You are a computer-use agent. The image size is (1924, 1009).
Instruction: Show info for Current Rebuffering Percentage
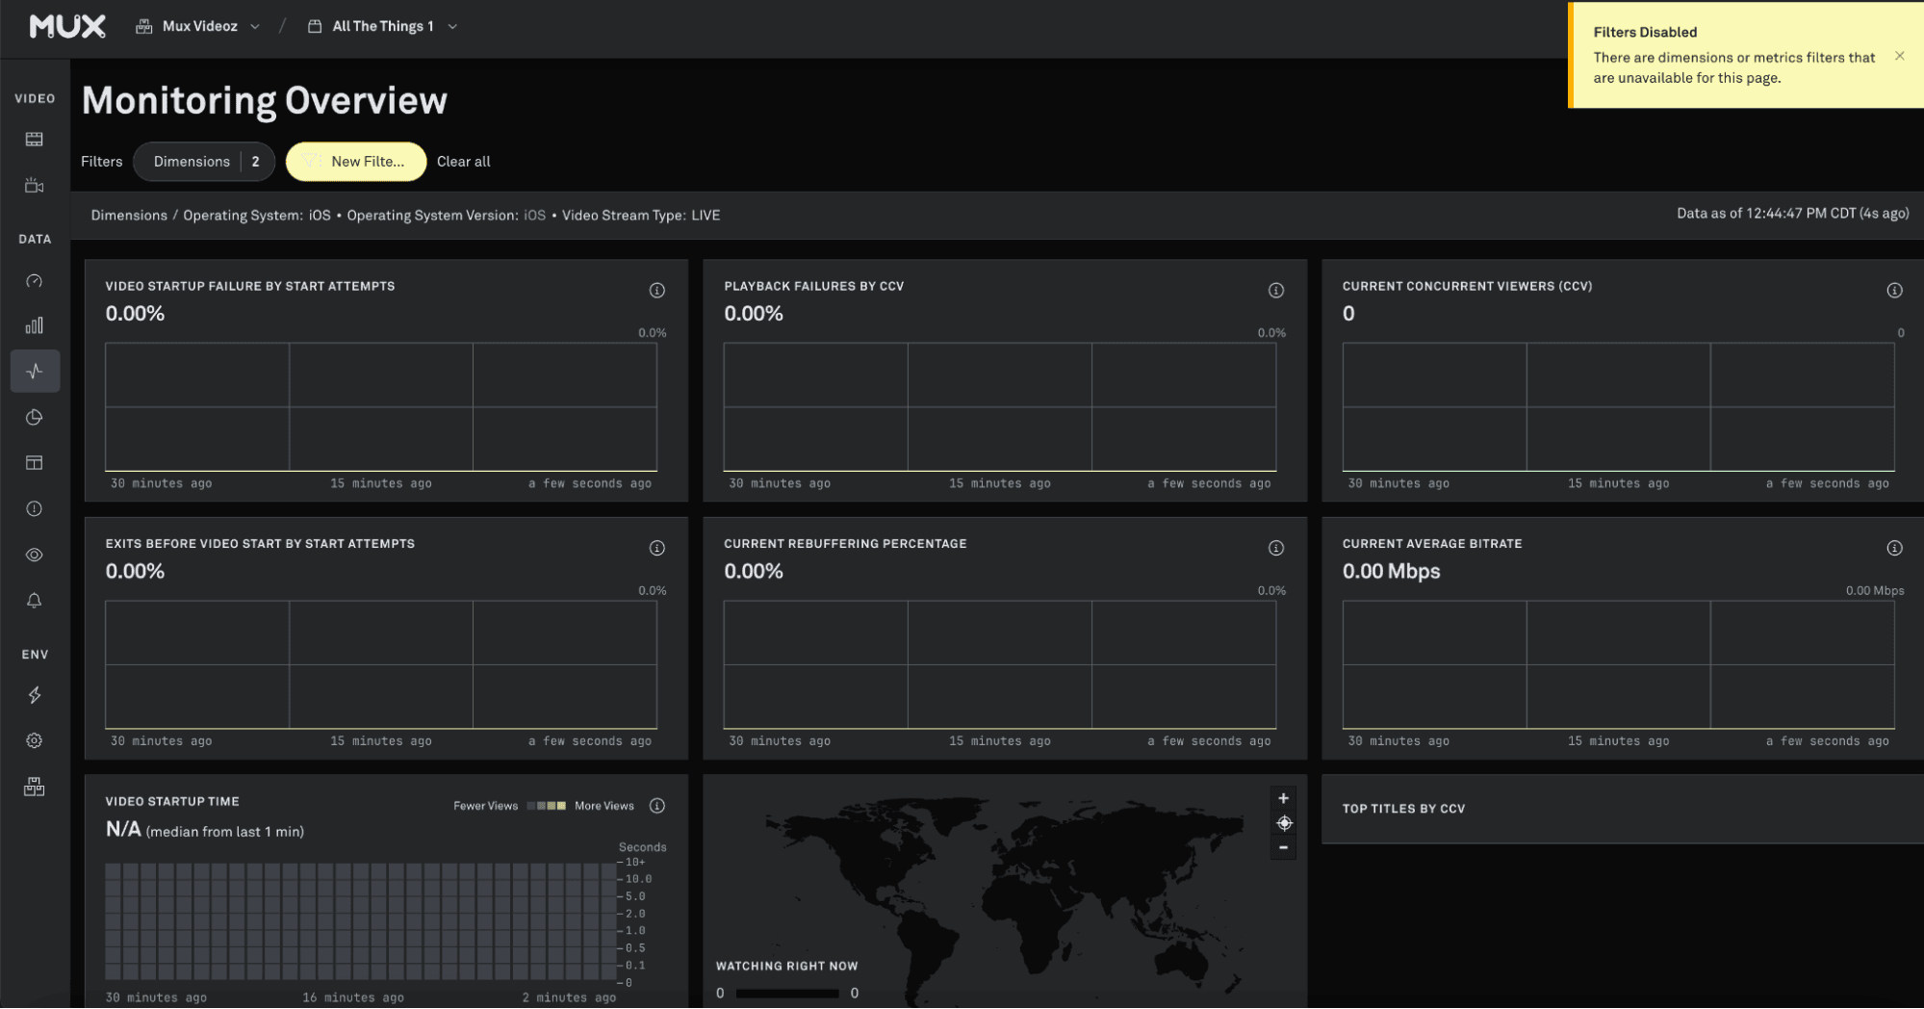coord(1275,547)
